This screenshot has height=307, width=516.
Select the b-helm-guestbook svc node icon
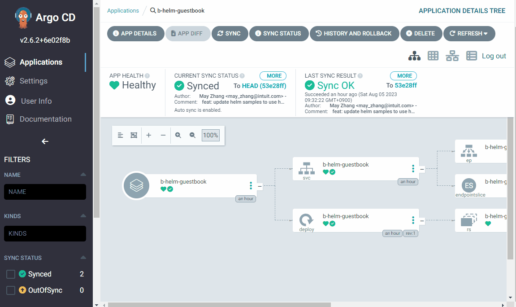306,169
